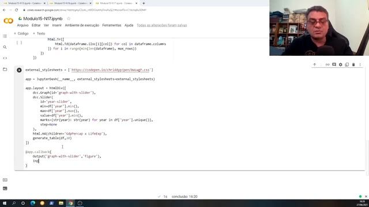Add a new text cell with + Texto
Viewport: 369px width, 207px height.
(x=39, y=33)
